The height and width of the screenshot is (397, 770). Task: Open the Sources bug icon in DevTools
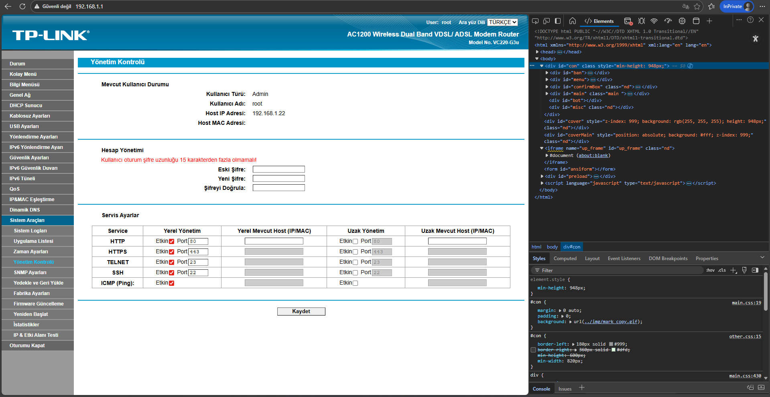tap(642, 21)
